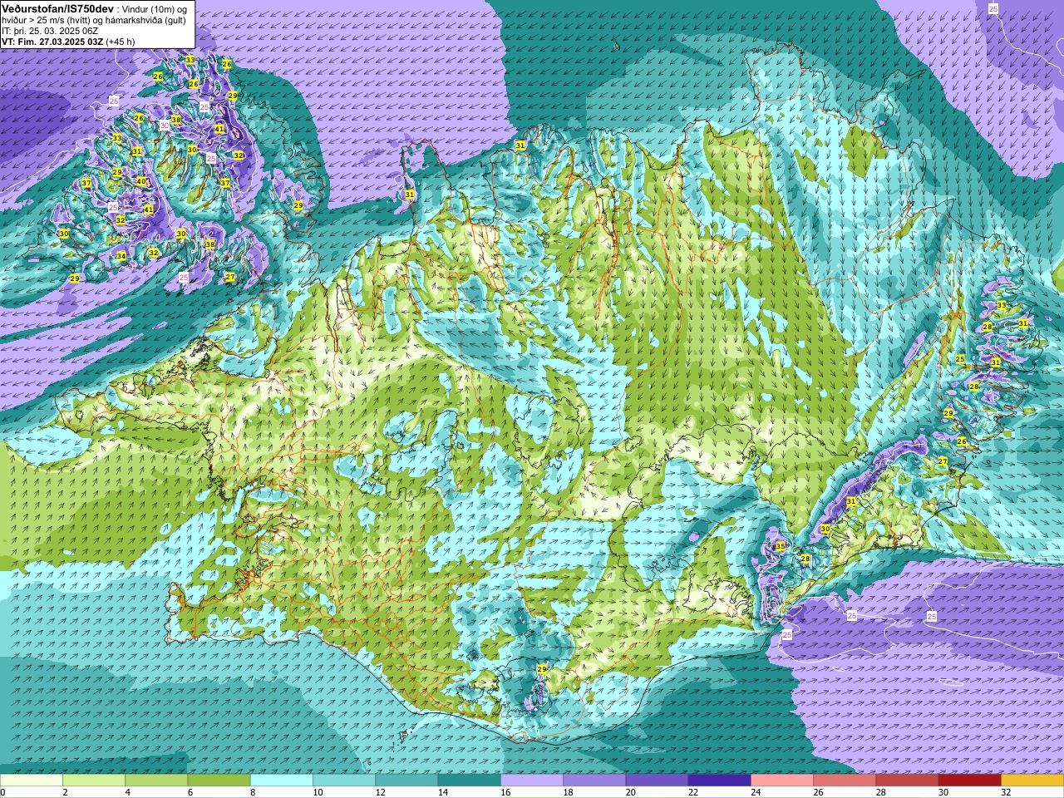This screenshot has width=1064, height=798.
Task: Click the yellow 40 gust label
Action: click(141, 181)
